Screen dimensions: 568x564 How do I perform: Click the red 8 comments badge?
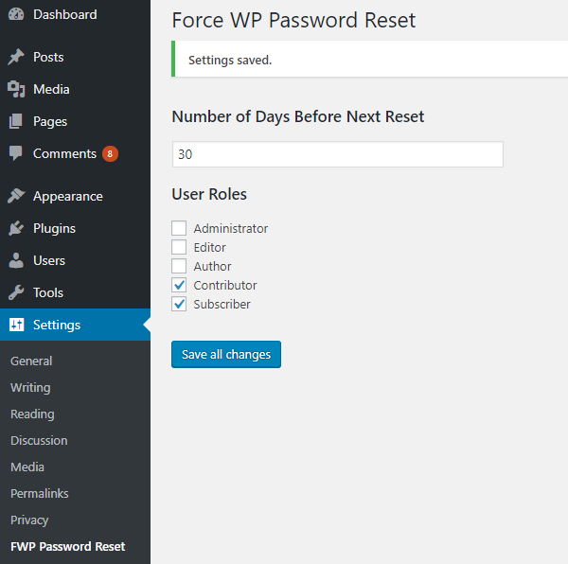coord(110,154)
